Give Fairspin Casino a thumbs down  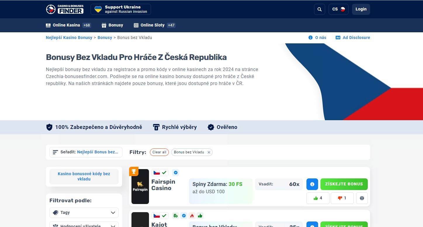point(342,198)
